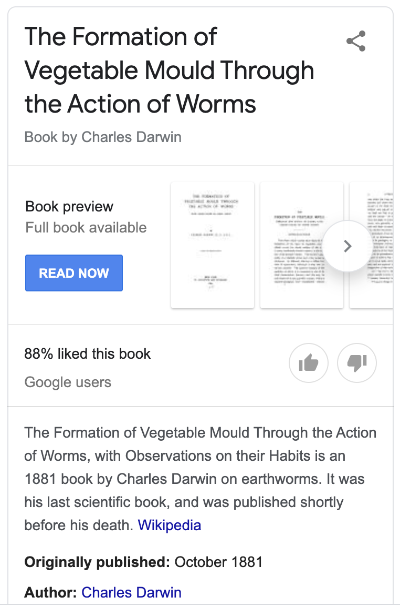Open the introduction page preview thumbnail
400x607 pixels.
pyautogui.click(x=302, y=245)
